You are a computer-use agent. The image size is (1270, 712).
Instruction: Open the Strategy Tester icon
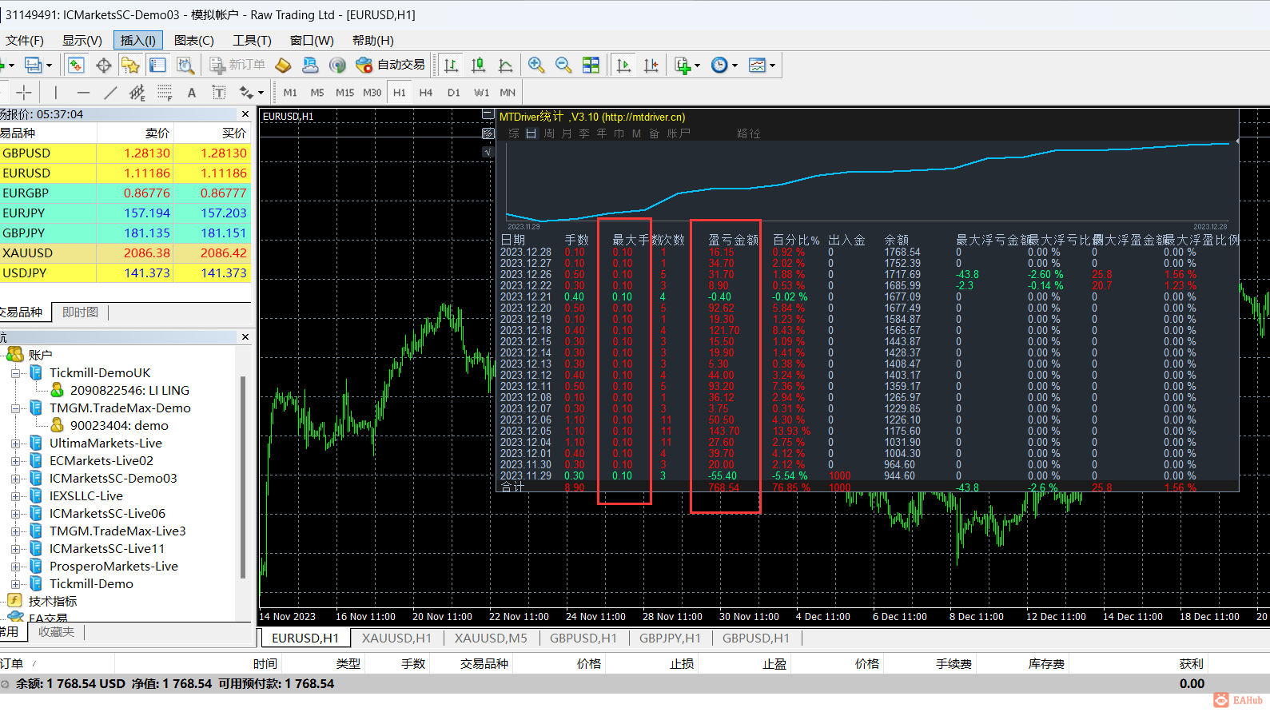click(185, 66)
